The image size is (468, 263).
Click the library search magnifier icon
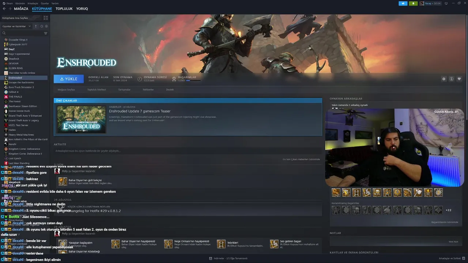tap(4, 33)
